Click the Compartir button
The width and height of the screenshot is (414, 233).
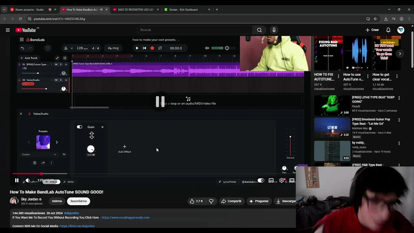coord(231,201)
